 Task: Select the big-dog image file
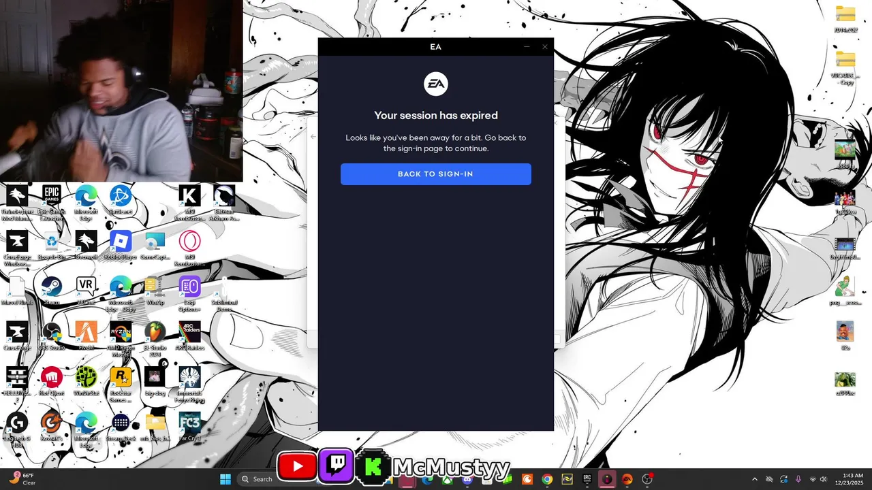click(x=155, y=382)
